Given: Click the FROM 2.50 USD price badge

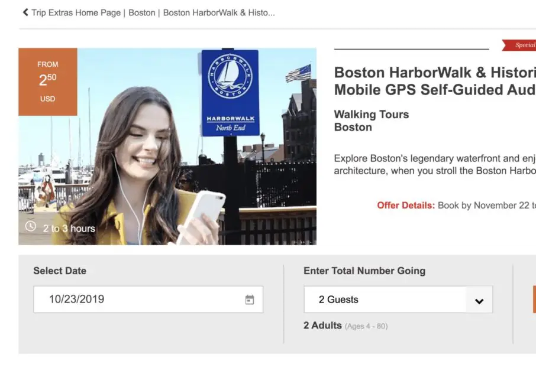Looking at the screenshot, I should click(47, 82).
